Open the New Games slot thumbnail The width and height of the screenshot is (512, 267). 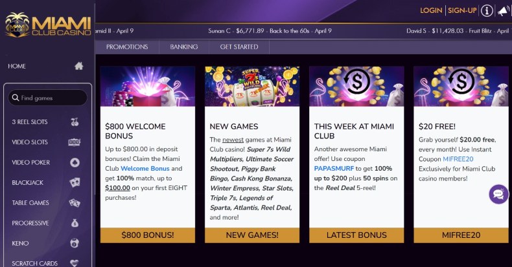[x=252, y=86]
